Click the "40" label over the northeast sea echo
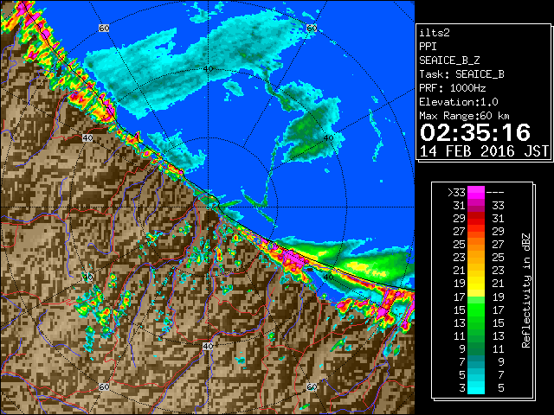Screen dimensions: 554x415 click(x=328, y=138)
